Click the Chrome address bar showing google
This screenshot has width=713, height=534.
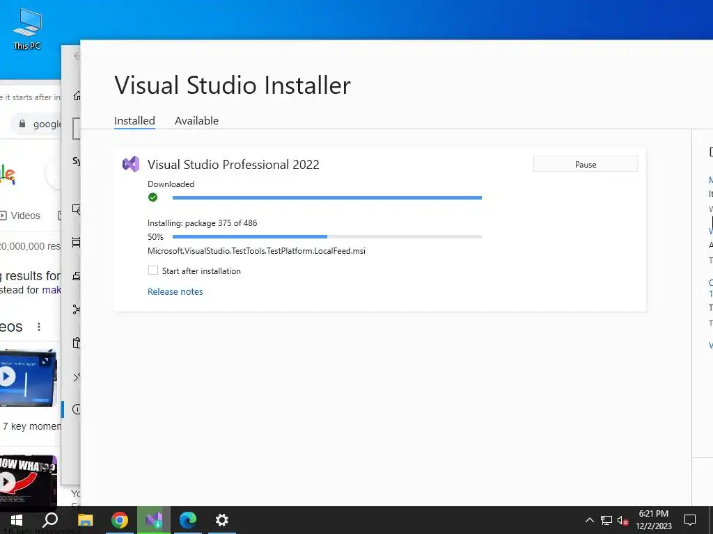36,124
